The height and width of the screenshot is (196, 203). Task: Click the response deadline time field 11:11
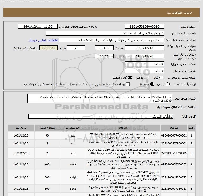tap(104, 48)
